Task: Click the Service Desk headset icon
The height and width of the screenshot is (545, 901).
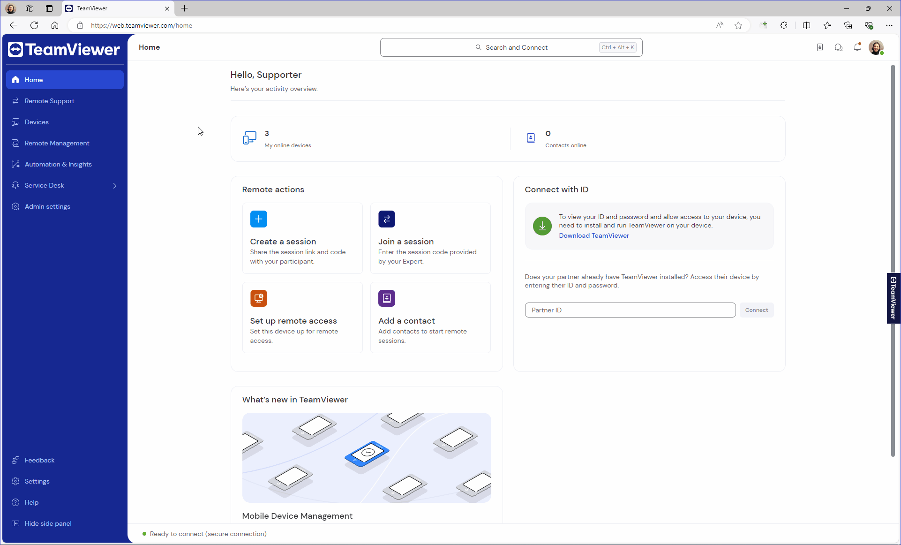Action: point(15,185)
